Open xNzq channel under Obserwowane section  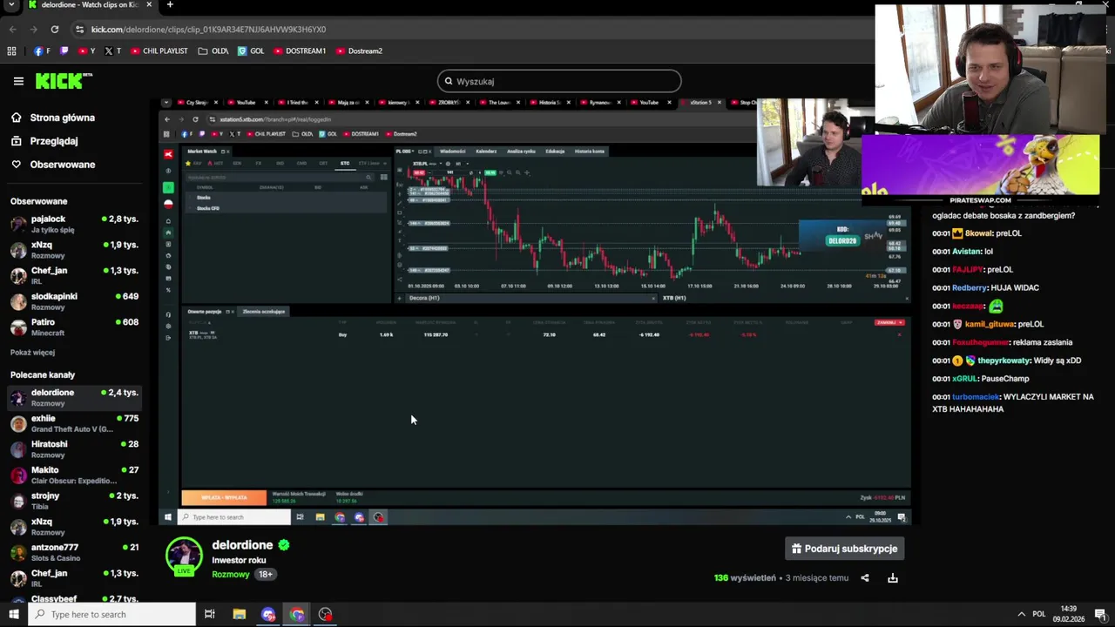point(74,250)
